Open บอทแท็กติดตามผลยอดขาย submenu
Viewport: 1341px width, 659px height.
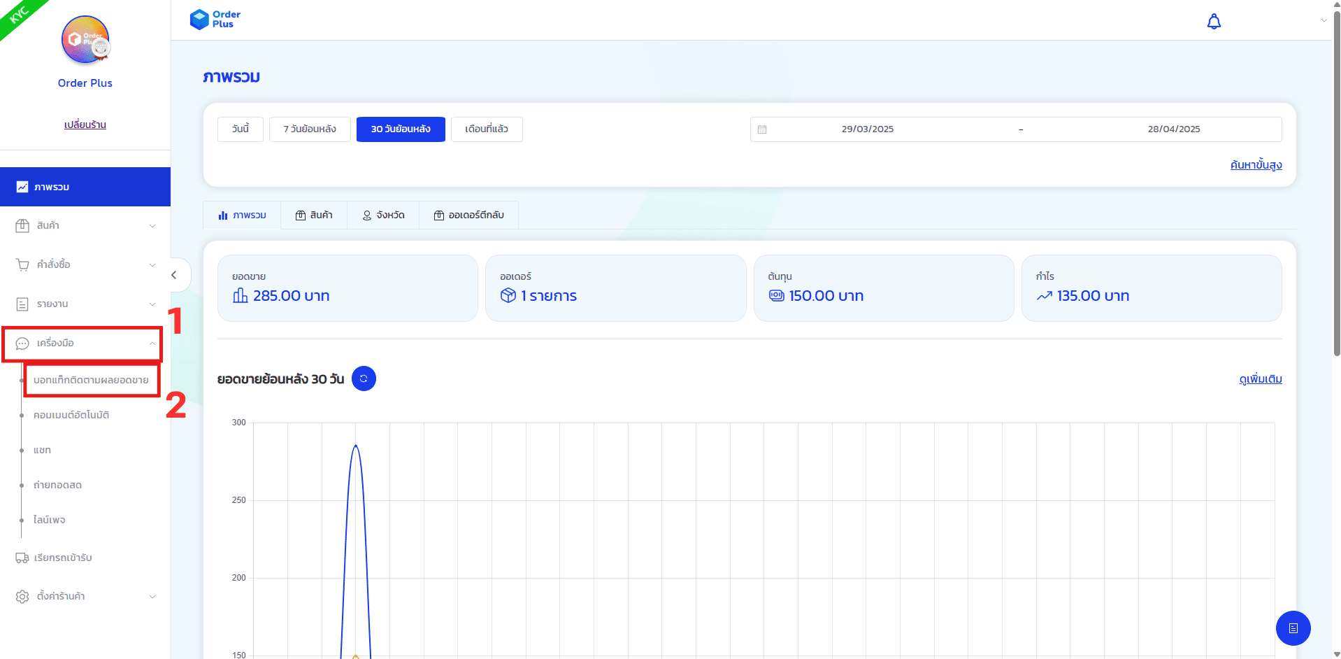pyautogui.click(x=91, y=380)
